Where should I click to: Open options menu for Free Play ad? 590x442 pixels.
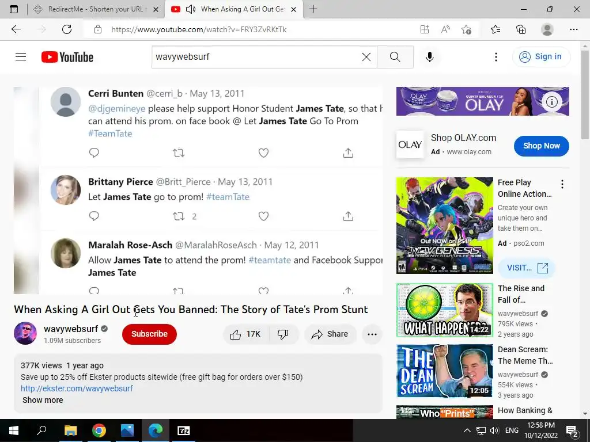coord(562,184)
